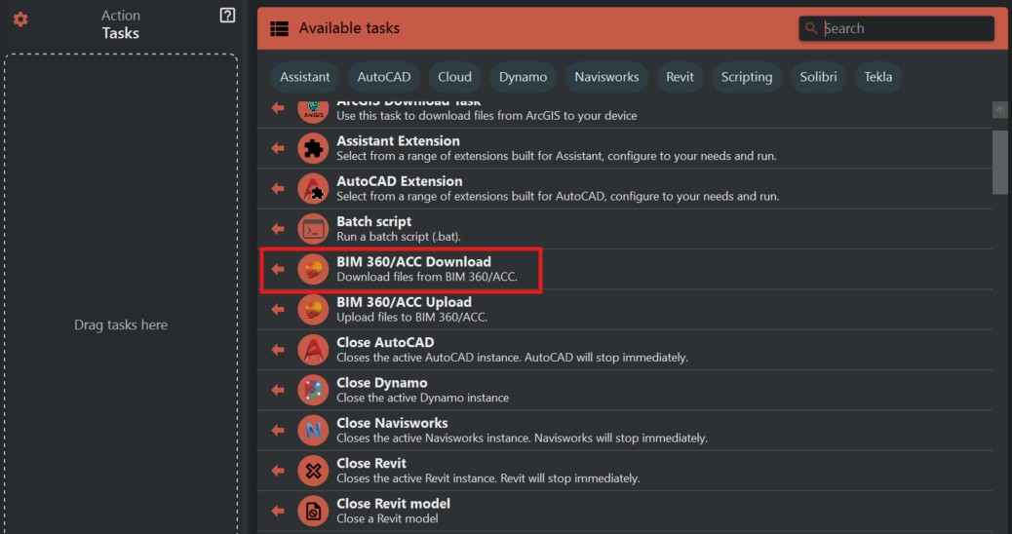Filter tasks by Revit category

point(681,77)
